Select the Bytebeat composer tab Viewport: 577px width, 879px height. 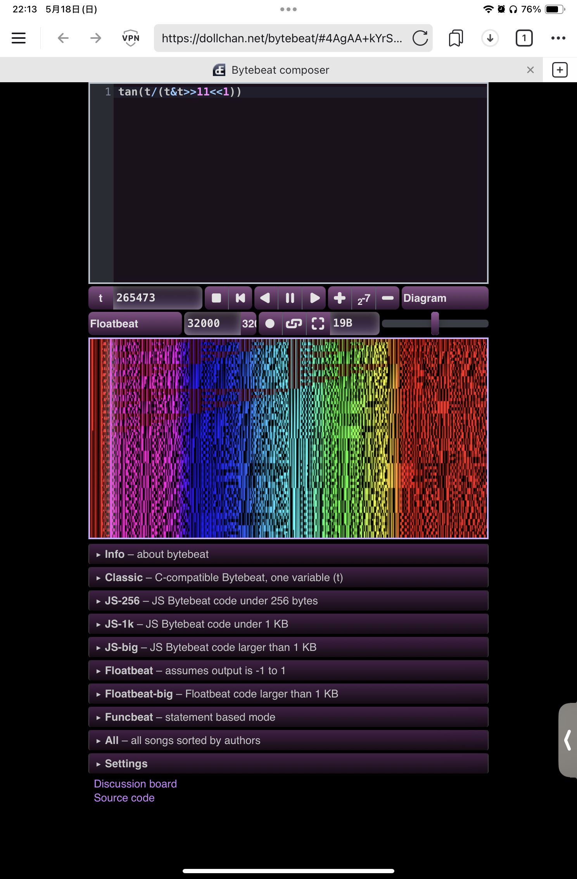[x=271, y=70]
